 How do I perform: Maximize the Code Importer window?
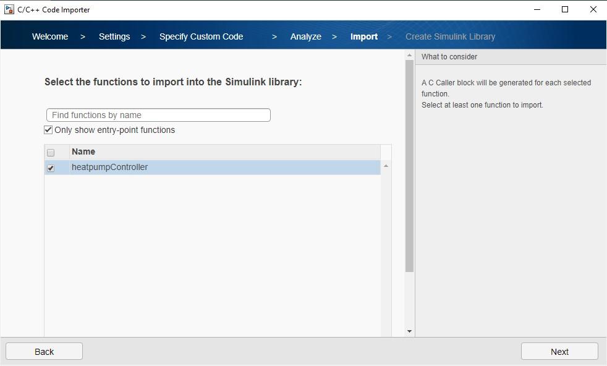pyautogui.click(x=565, y=9)
